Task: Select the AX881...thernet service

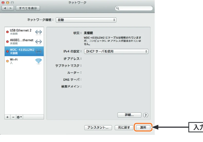Action: tap(24, 42)
